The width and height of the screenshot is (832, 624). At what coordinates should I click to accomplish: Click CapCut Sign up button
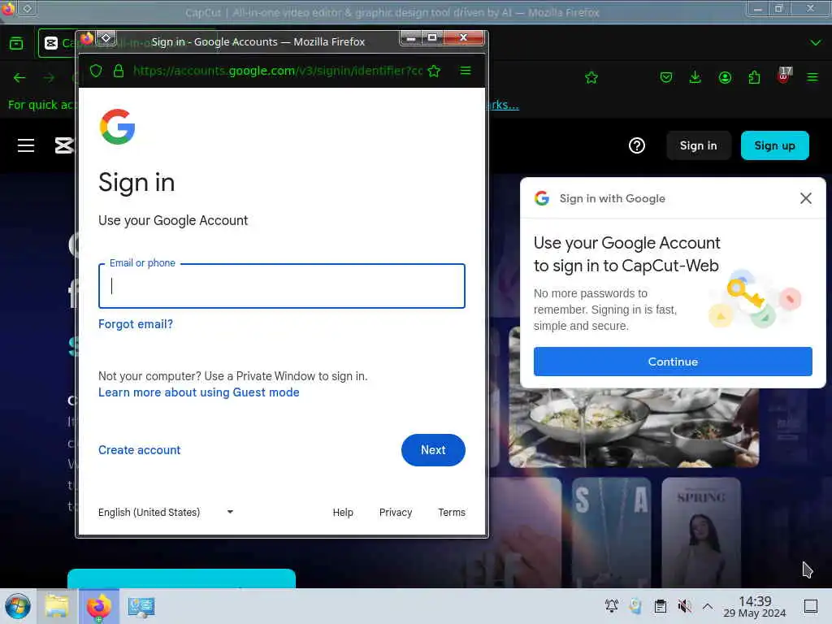[774, 145]
